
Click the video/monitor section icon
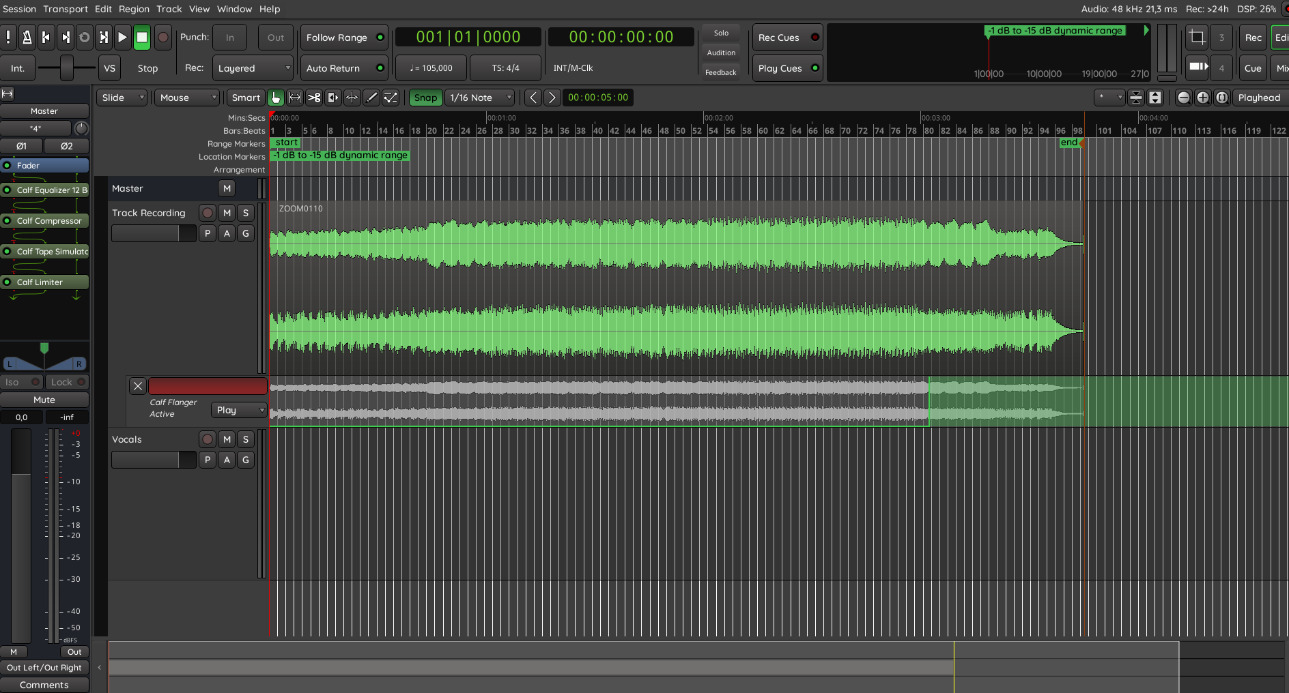tap(1197, 68)
